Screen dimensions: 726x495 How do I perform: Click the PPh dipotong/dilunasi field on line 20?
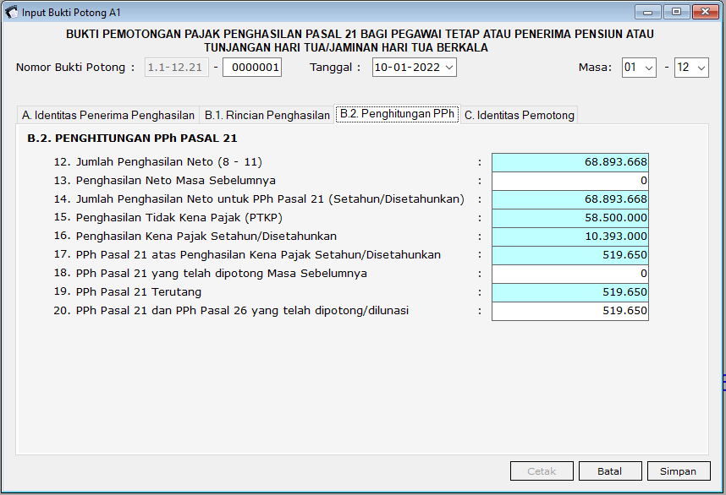[x=569, y=310]
